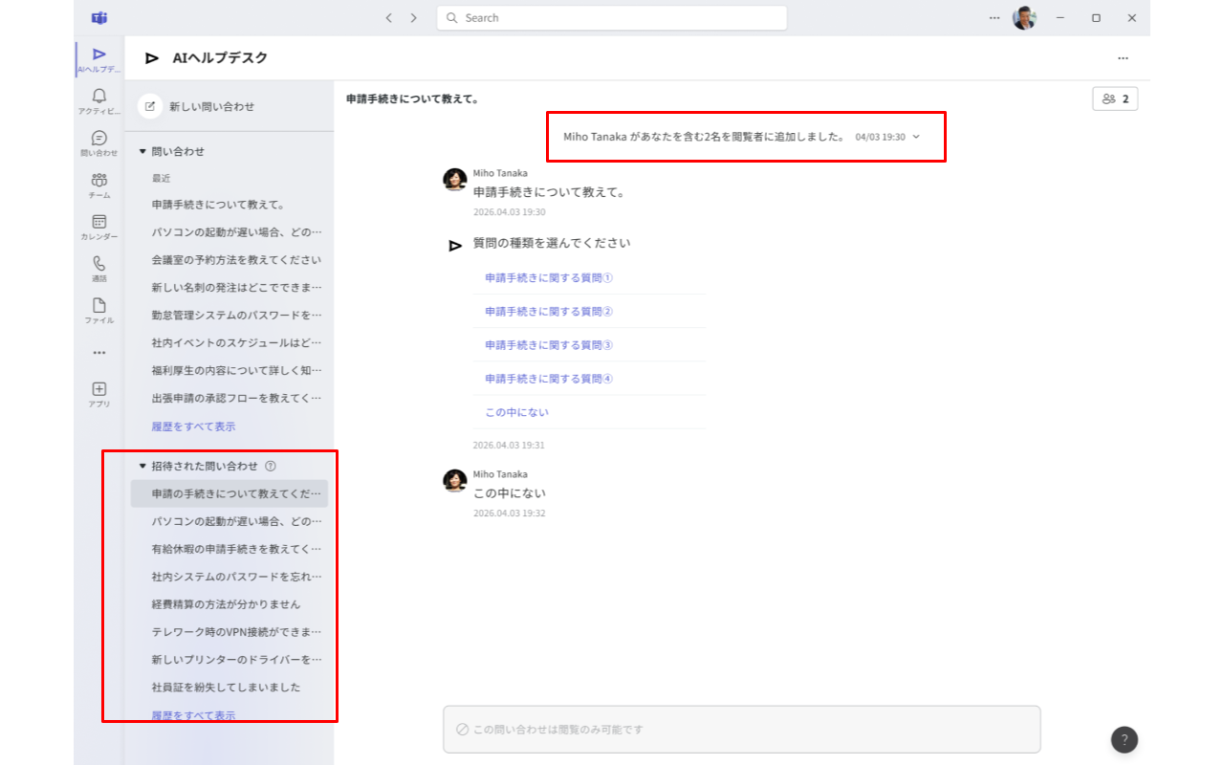This screenshot has width=1224, height=765.
Task: Open the 通話 phone icon
Action: pos(98,270)
